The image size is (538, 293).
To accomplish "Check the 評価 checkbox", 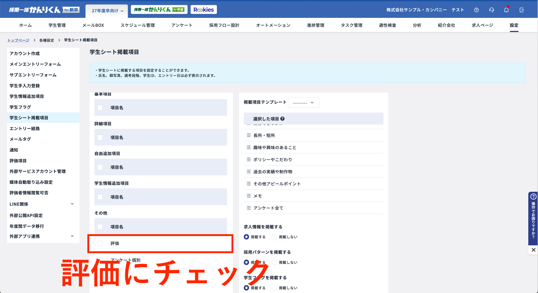I will pos(100,243).
